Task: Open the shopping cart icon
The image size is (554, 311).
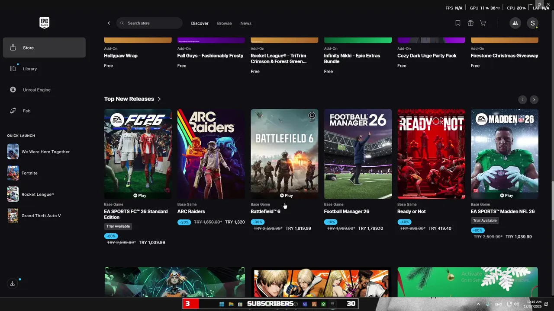Action: point(483,23)
